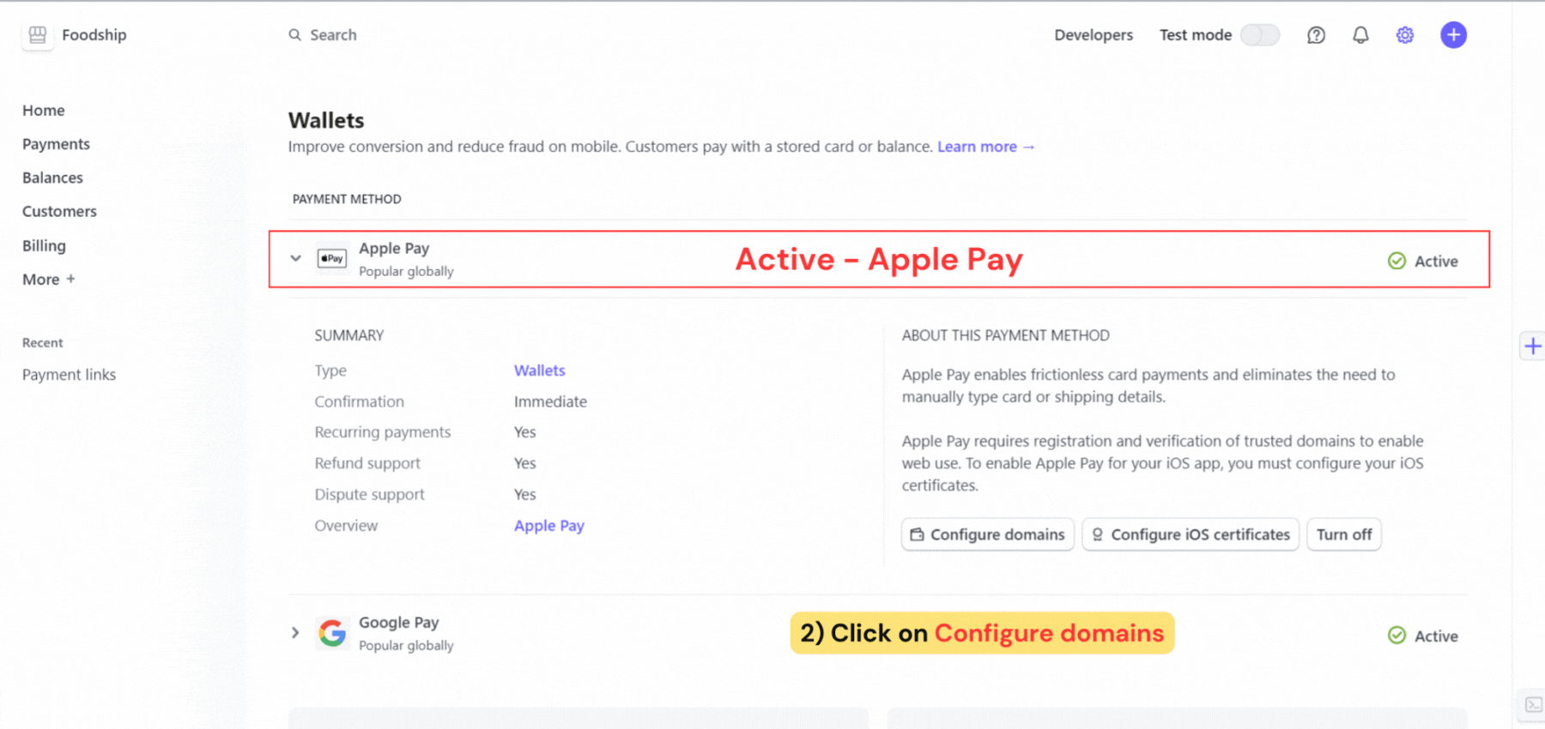Open the Learn more link
This screenshot has height=729, width=1545.
tap(985, 147)
